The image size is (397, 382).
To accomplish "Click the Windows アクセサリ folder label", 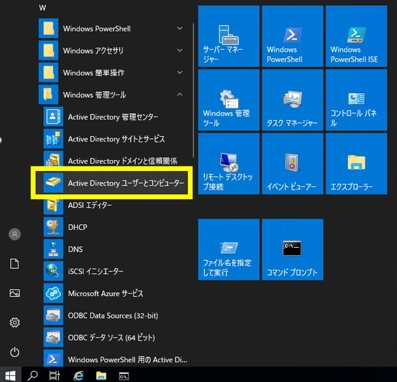I will point(93,51).
